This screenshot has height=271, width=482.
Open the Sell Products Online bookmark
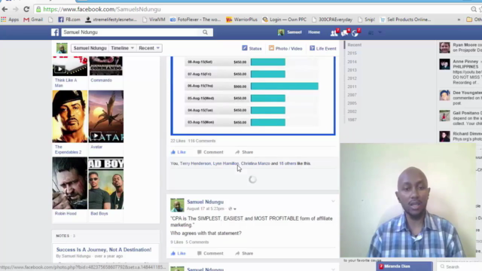coord(405,20)
